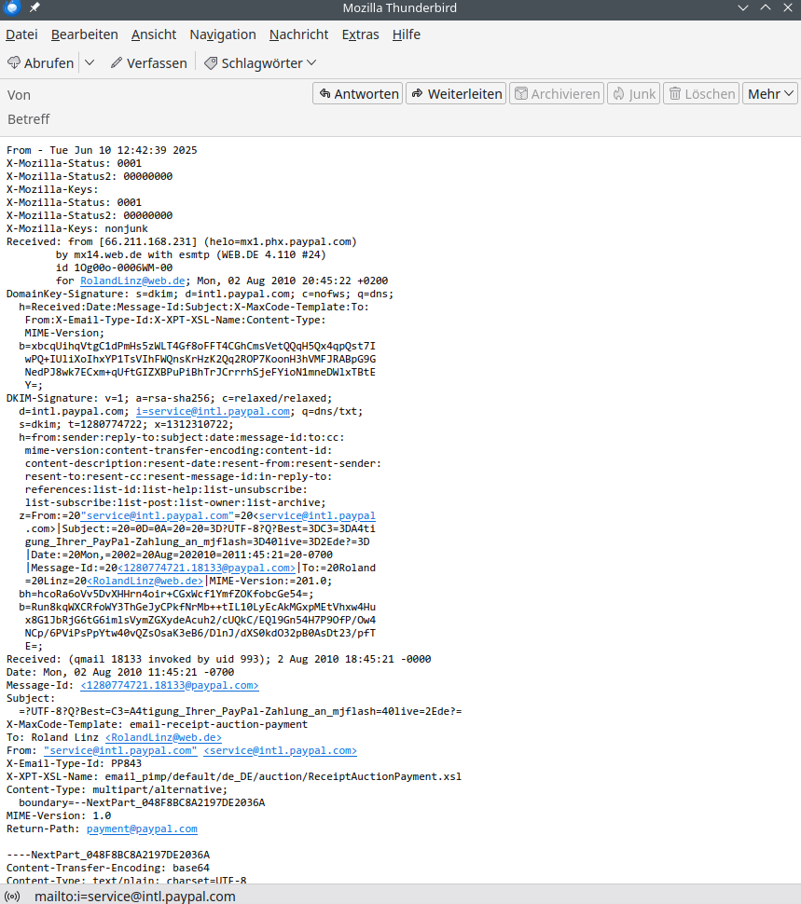This screenshot has width=801, height=904.
Task: Click the Betreff header label
Action: (28, 119)
